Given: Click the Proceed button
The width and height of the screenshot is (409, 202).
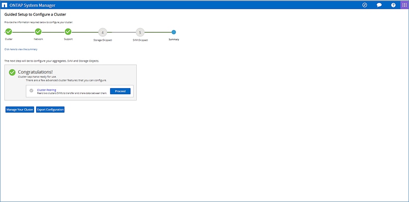Looking at the screenshot, I should coord(120,91).
